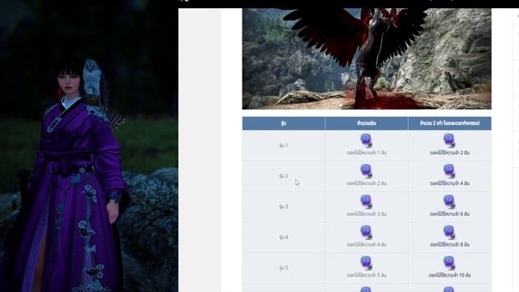Click the memory flower icon in round 5 base amount

pos(366,263)
